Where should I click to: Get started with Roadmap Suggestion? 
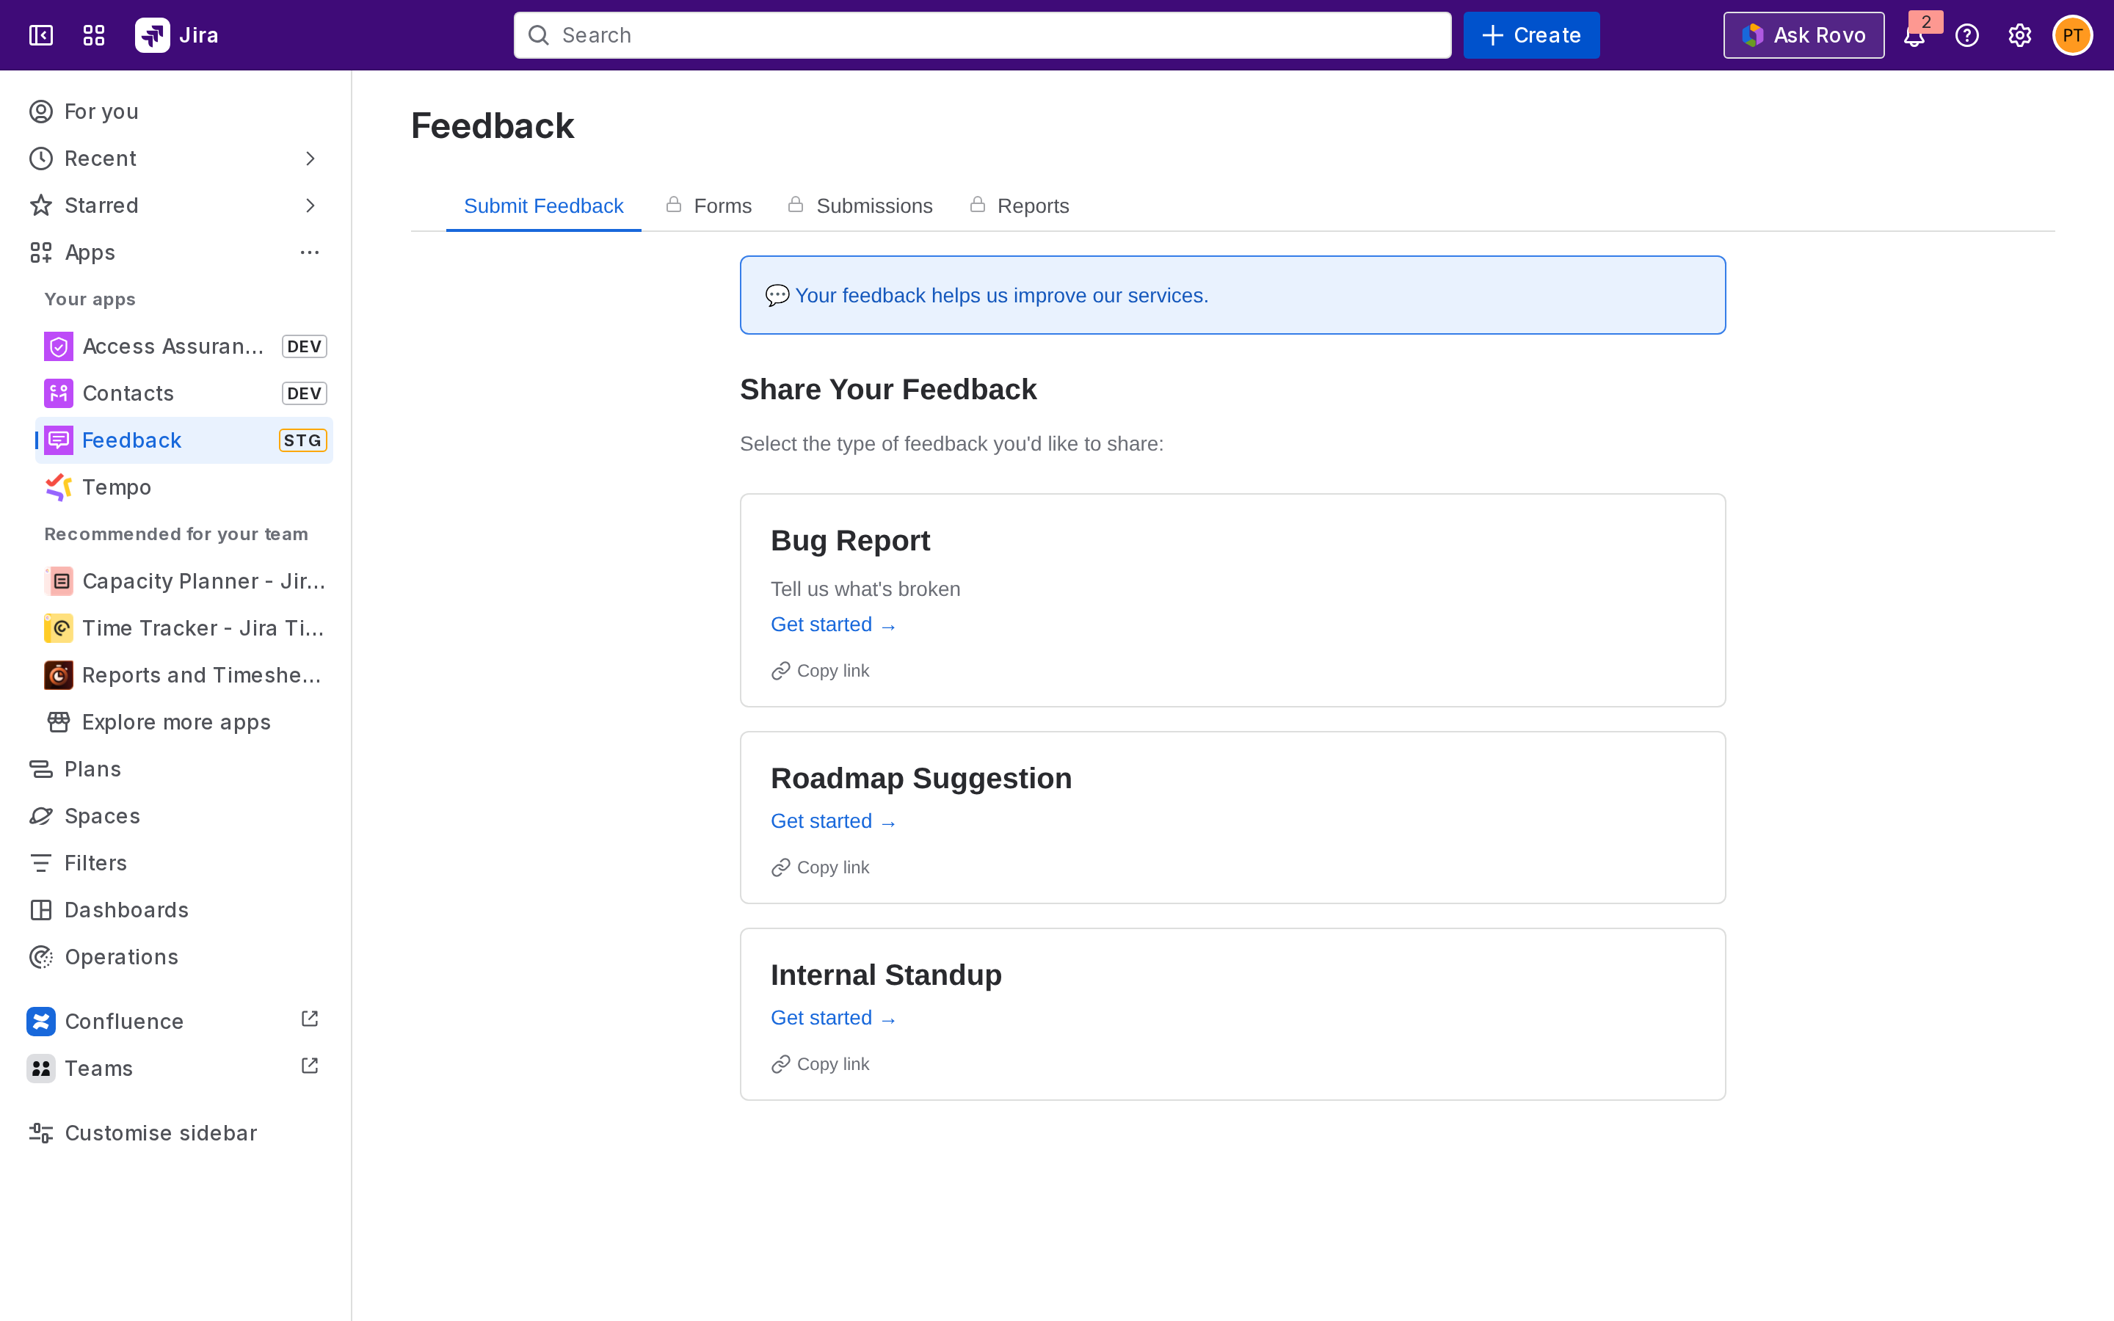[833, 821]
